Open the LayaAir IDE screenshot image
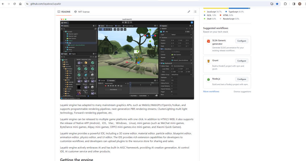 tap(127, 59)
